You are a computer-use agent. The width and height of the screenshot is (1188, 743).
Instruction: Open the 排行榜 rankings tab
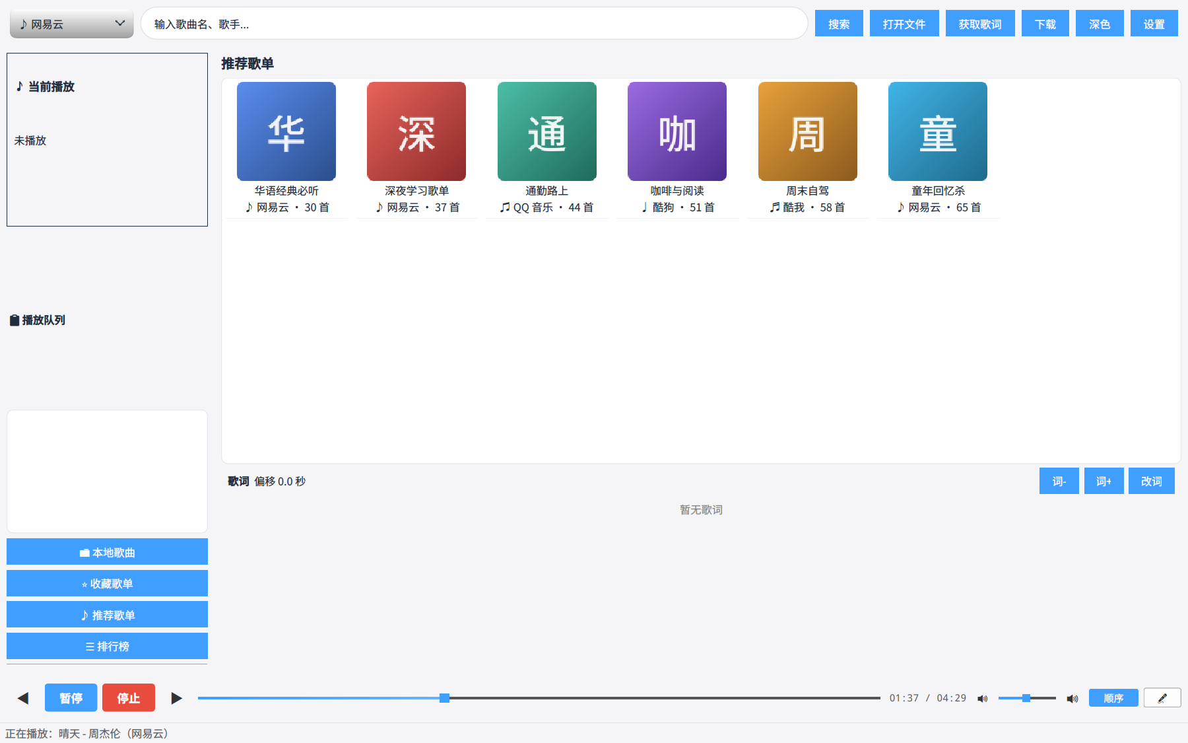[x=107, y=646]
